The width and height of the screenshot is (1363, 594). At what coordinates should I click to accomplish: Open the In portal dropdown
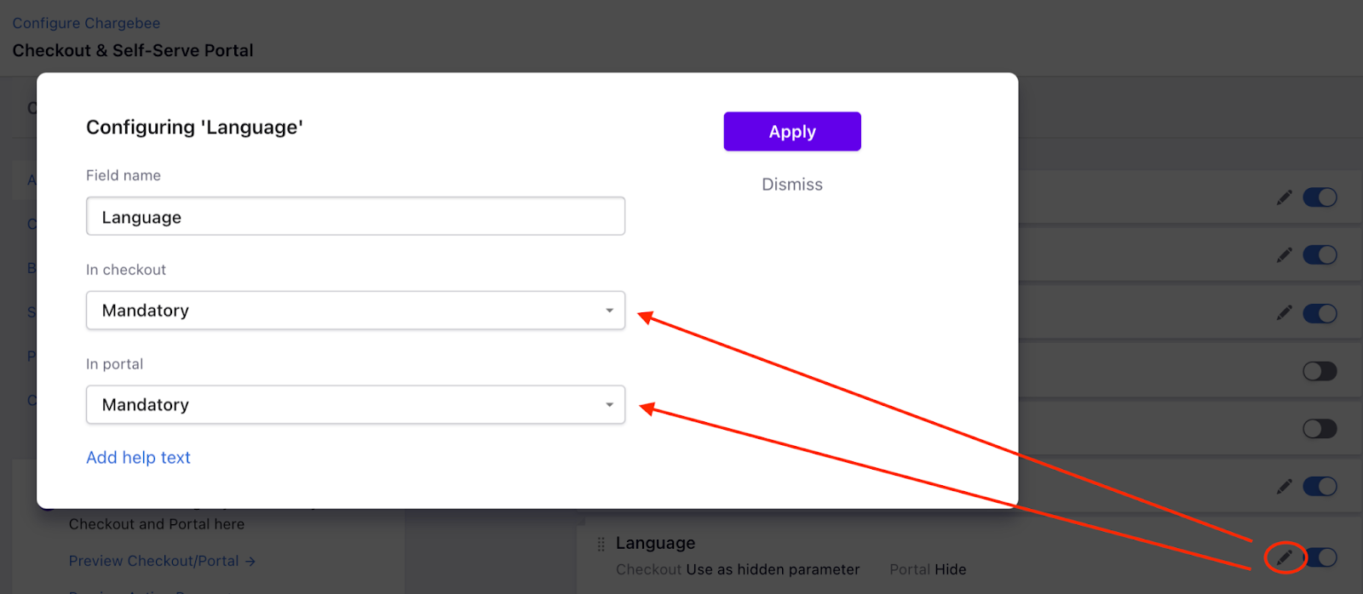[x=355, y=405]
